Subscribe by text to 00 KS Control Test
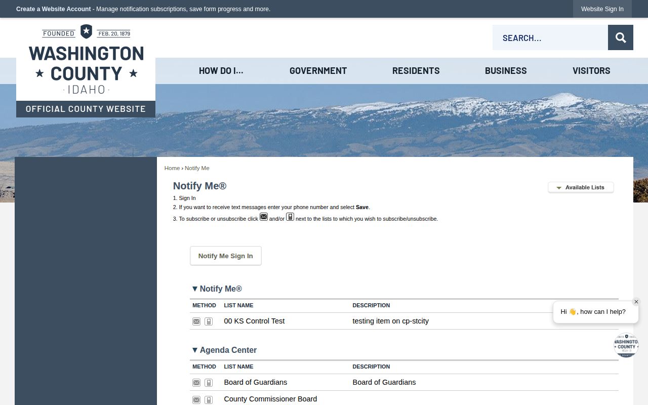The image size is (648, 405). (x=209, y=321)
